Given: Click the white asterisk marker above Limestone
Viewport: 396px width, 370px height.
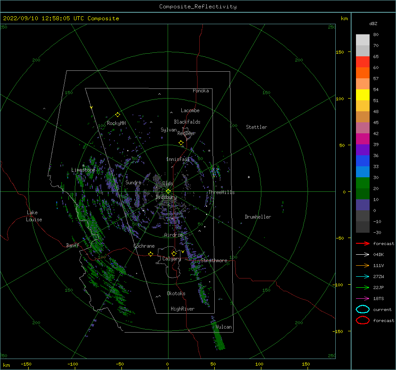Looking at the screenshot, I should (83, 166).
